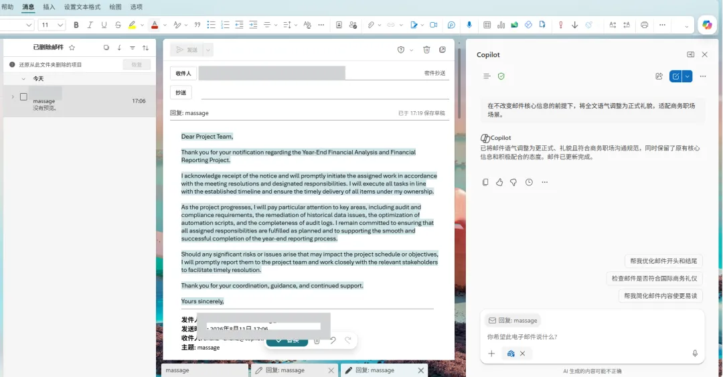The width and height of the screenshot is (723, 377).
Task: Open the Copilot colorful logo button
Action: pos(707,25)
